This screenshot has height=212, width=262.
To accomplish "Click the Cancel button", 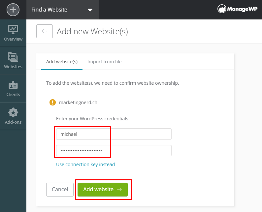I will pyautogui.click(x=60, y=190).
